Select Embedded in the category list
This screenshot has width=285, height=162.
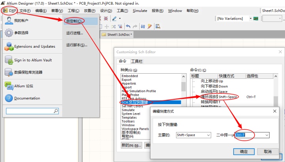[130, 76]
